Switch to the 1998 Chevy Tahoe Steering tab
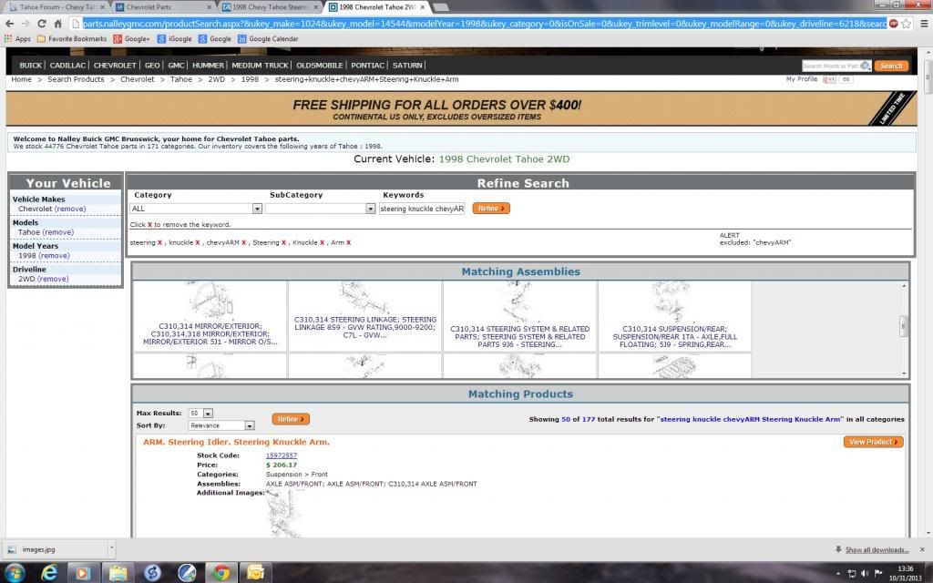This screenshot has width=933, height=583. [270, 7]
